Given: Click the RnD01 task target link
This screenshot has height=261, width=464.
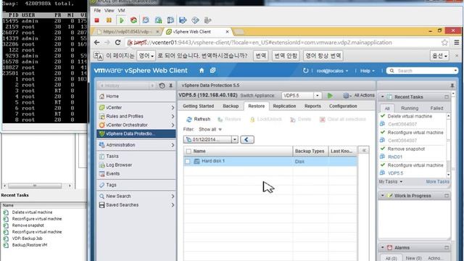Looking at the screenshot, I should pyautogui.click(x=394, y=157).
